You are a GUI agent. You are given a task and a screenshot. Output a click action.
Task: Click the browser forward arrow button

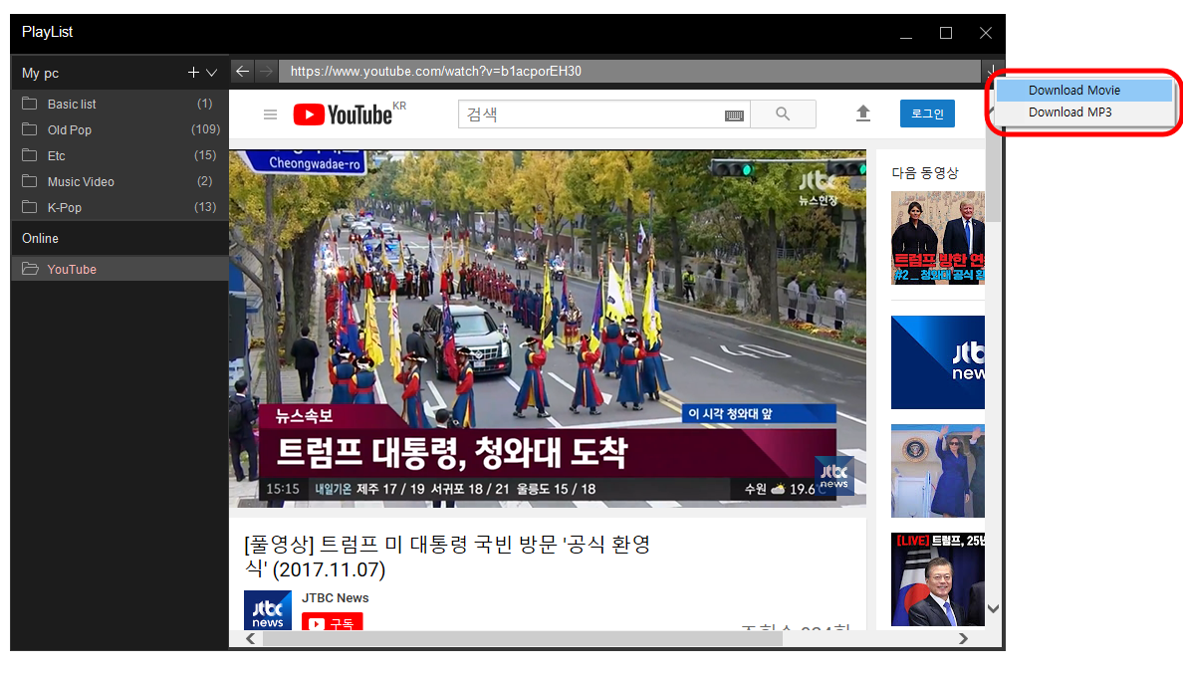click(x=266, y=72)
